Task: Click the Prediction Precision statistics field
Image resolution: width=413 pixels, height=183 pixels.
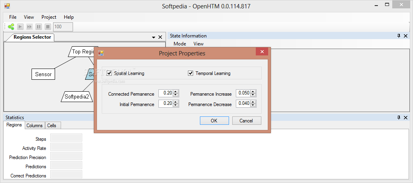Action: pyautogui.click(x=66, y=156)
